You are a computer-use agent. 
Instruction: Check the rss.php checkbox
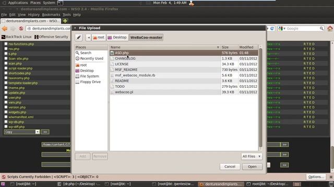coord(6,49)
